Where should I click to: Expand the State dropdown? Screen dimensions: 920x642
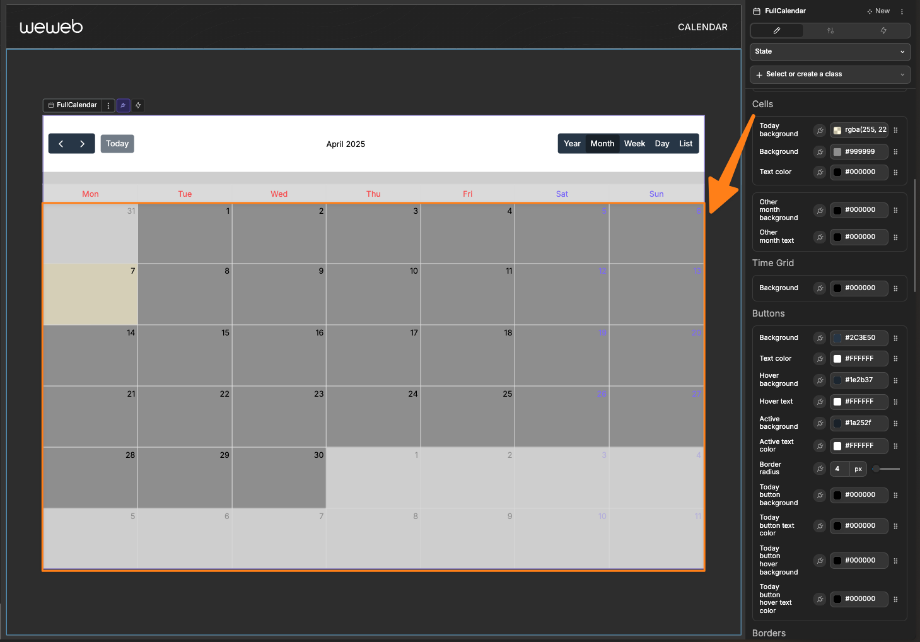830,52
